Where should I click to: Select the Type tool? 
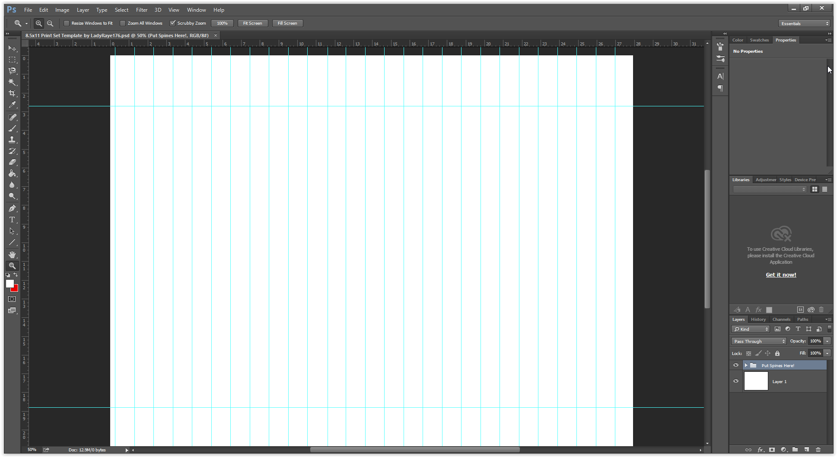point(12,220)
